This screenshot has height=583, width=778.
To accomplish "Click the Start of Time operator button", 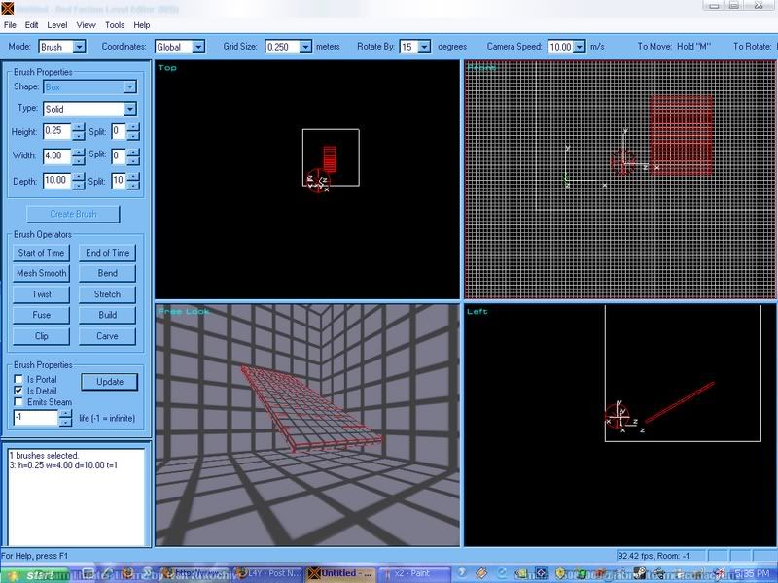I will click(x=41, y=253).
